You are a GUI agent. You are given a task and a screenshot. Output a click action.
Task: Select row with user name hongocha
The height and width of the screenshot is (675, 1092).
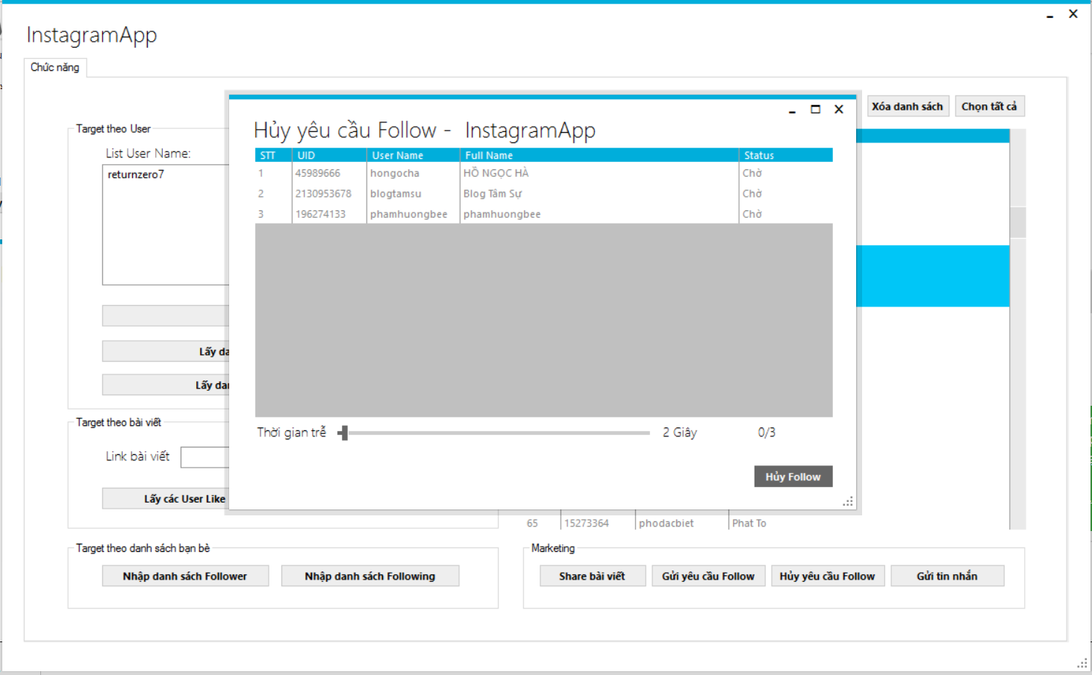point(543,173)
